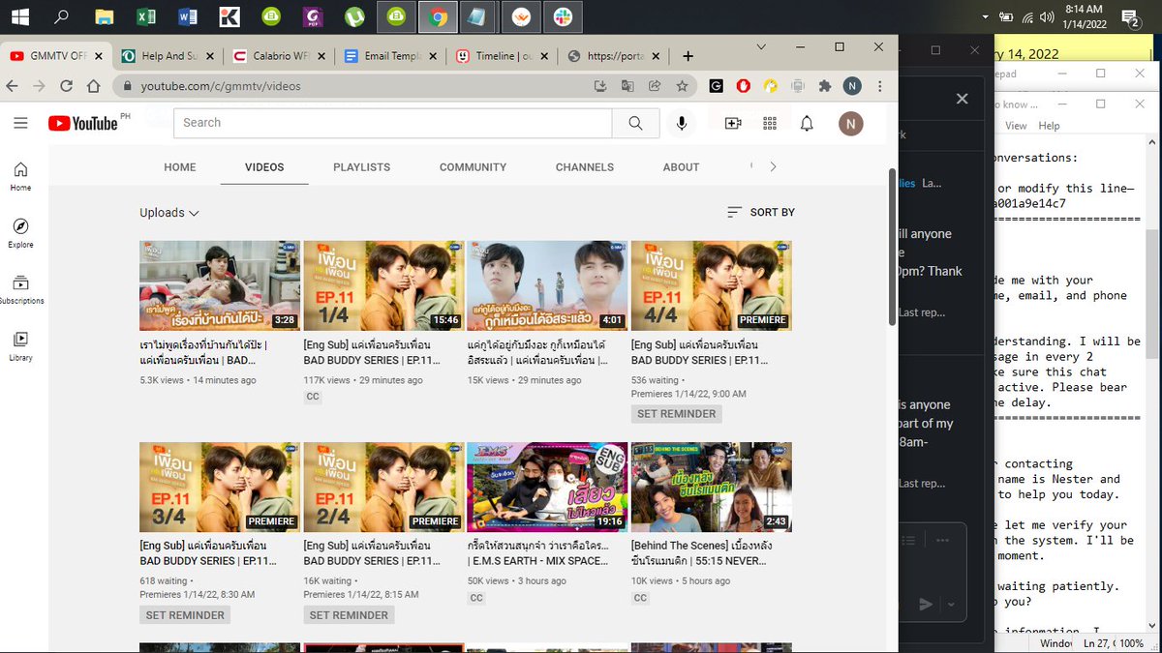Go back in Chrome
This screenshot has width=1162, height=653.
point(13,86)
